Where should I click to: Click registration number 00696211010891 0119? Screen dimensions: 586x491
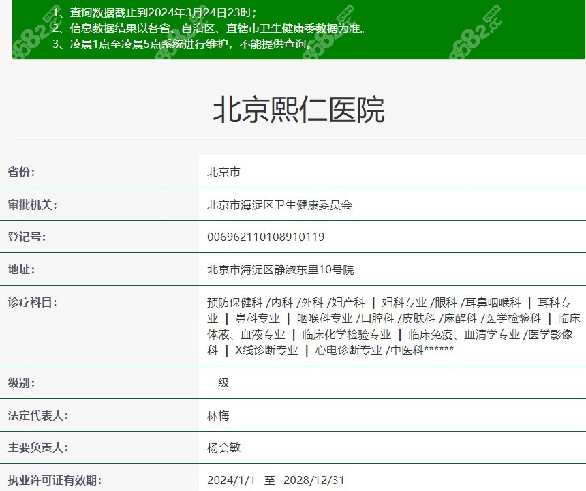click(266, 237)
